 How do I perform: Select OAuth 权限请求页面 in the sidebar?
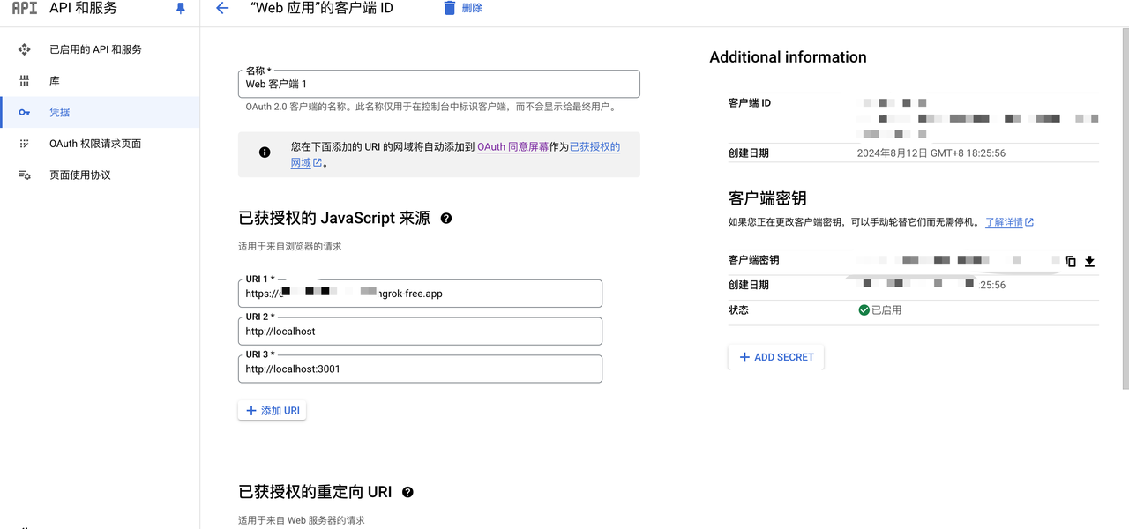(x=95, y=144)
